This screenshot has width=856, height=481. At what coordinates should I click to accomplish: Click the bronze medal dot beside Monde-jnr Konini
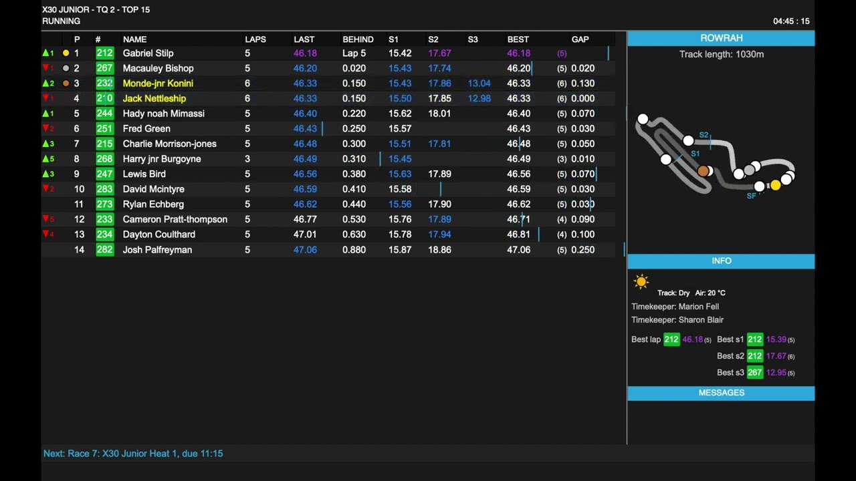pyautogui.click(x=66, y=84)
